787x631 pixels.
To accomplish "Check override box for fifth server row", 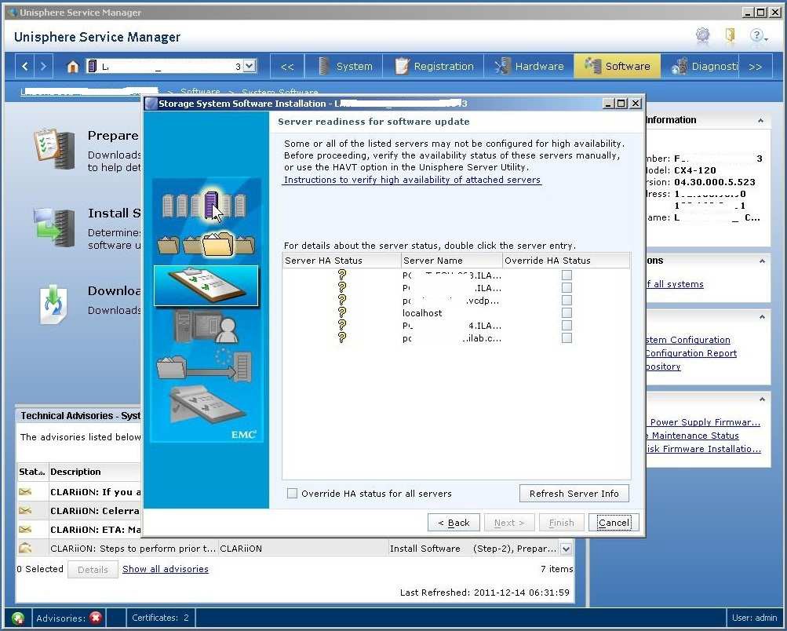I will point(567,325).
